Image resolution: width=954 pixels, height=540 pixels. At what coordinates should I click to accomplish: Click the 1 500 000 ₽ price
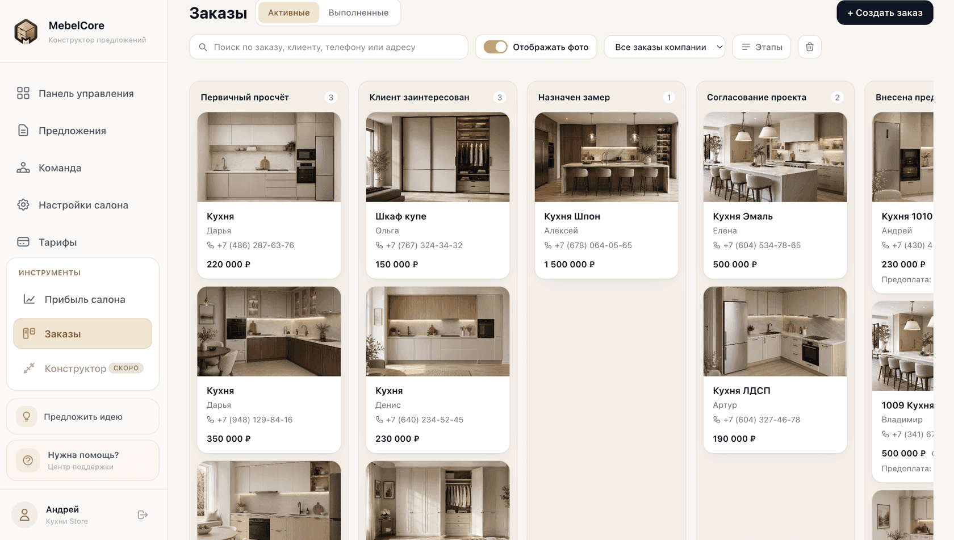pyautogui.click(x=570, y=265)
